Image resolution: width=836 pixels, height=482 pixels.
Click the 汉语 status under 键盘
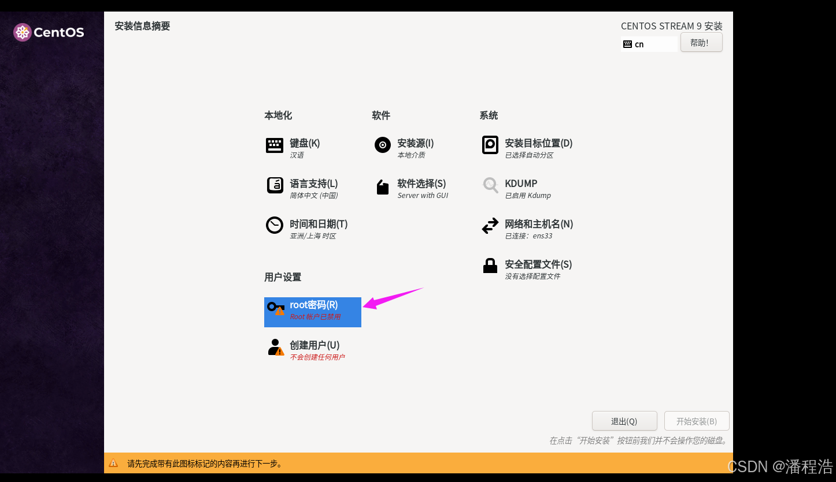(x=297, y=155)
